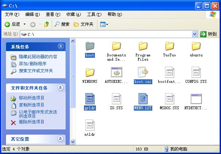221x154 pixels.
Task: Select the CONFIG.SYS file icon
Action: tap(196, 72)
